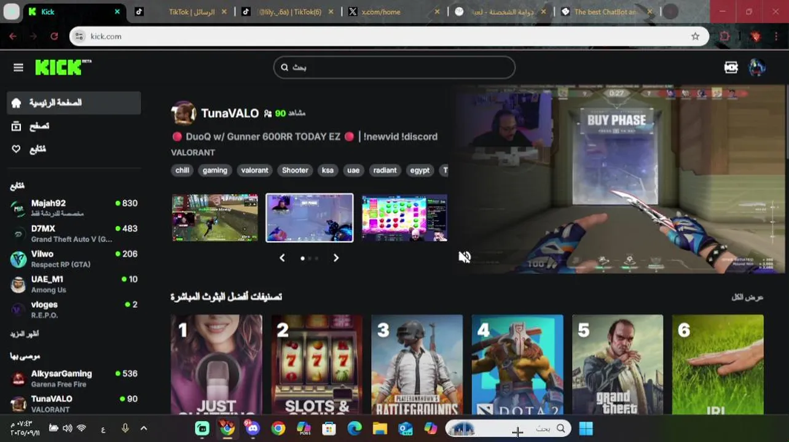Open تصفح (Browse) in sidebar
This screenshot has height=442, width=789.
coord(74,126)
